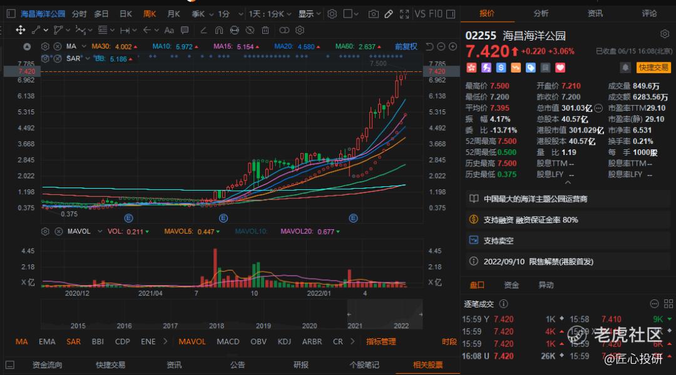The image size is (676, 375).
Task: Click the purple lightning level-2 badge
Action: click(486, 67)
